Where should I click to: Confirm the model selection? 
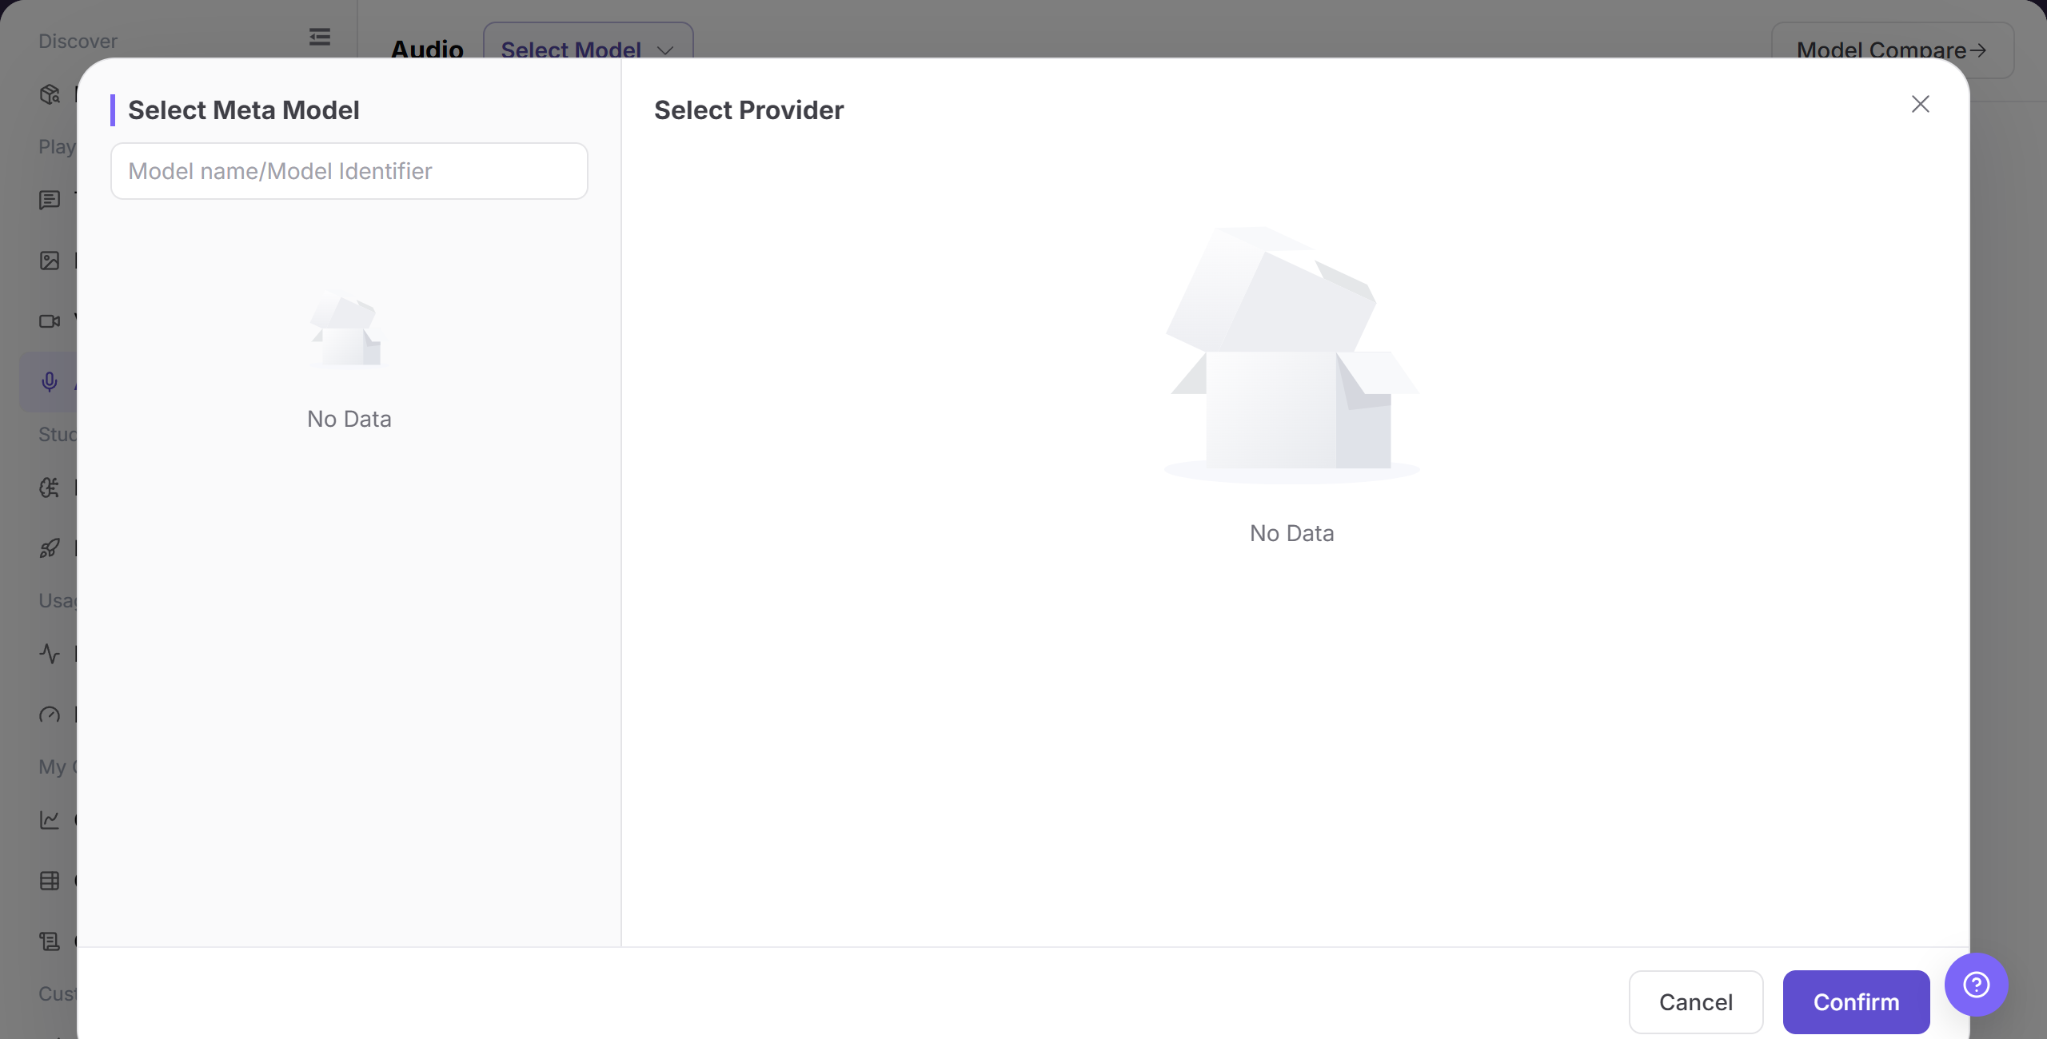pos(1856,1002)
